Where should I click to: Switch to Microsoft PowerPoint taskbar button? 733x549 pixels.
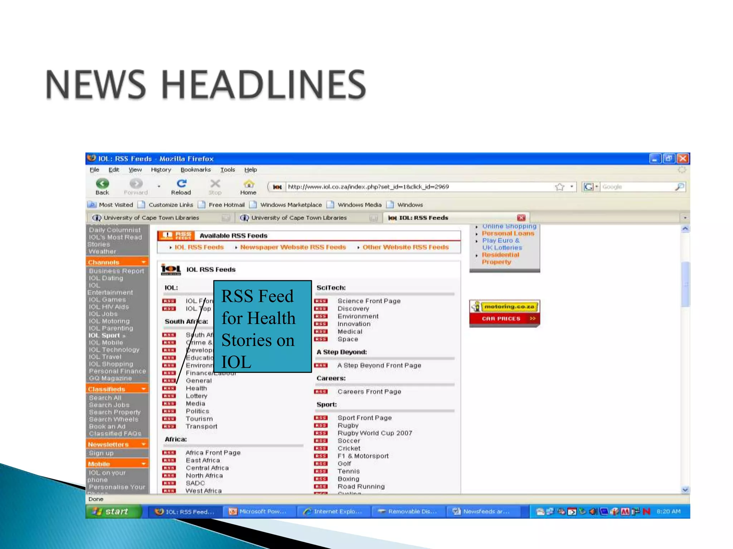click(259, 511)
